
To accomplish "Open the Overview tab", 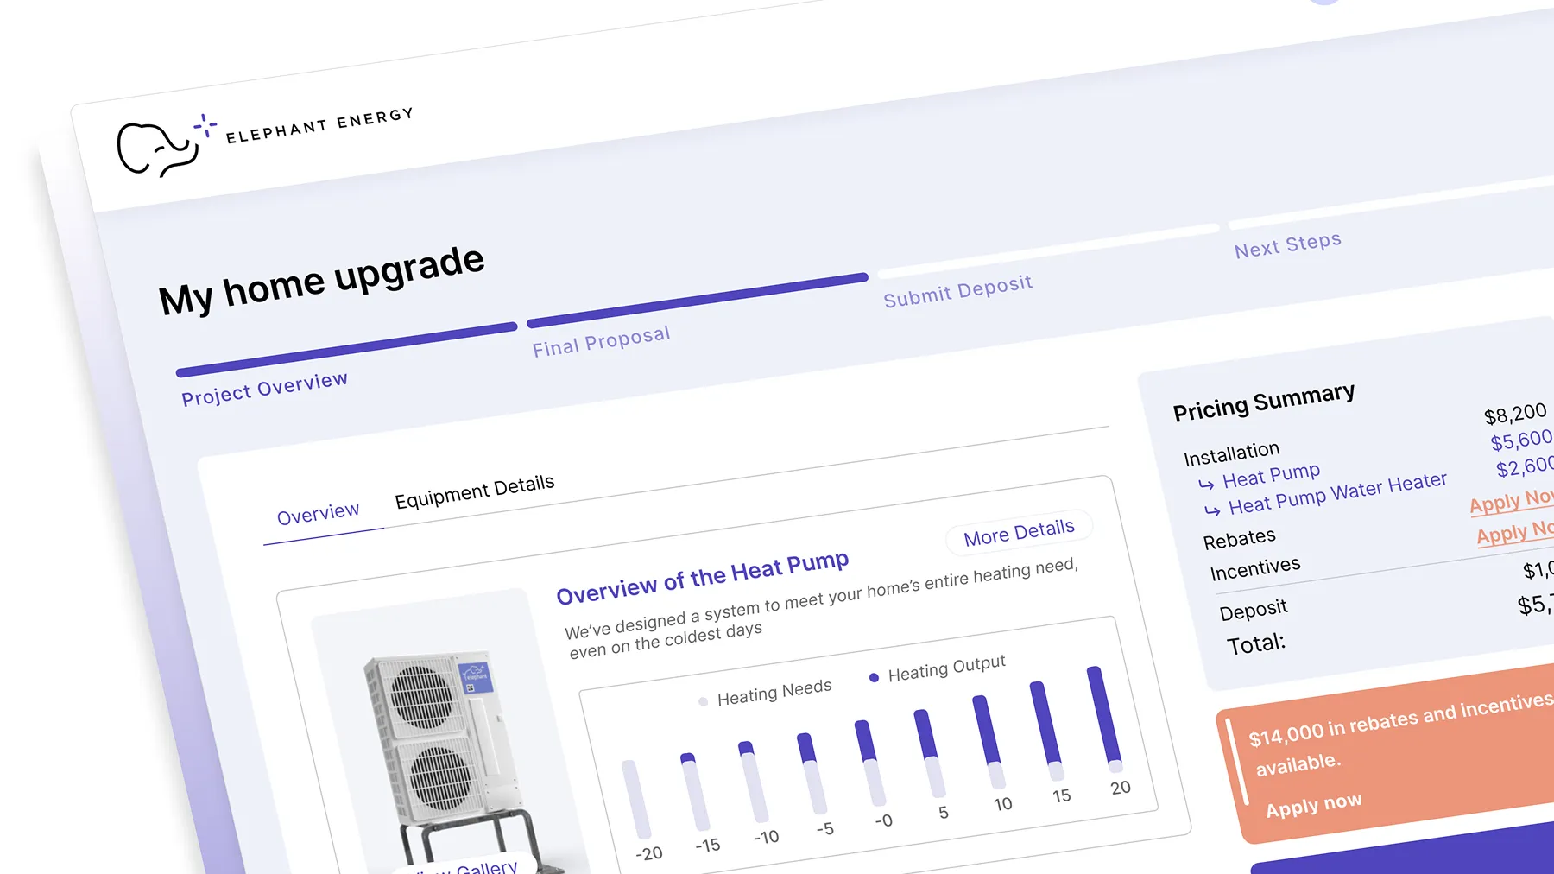I will (x=318, y=514).
